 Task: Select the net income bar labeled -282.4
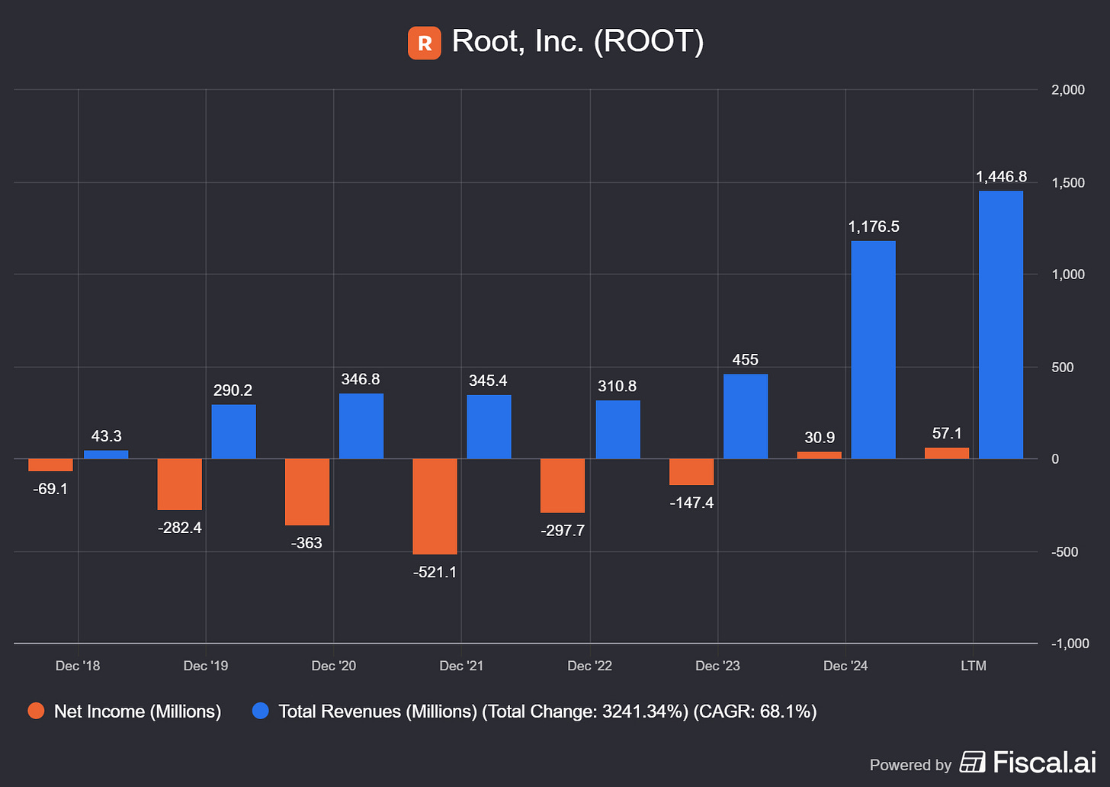tap(179, 484)
